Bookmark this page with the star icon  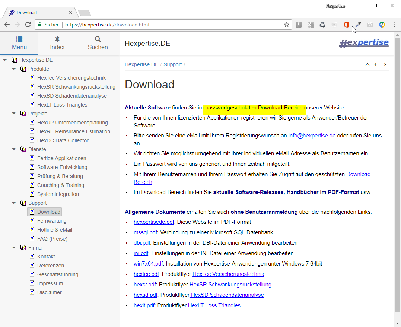click(286, 25)
